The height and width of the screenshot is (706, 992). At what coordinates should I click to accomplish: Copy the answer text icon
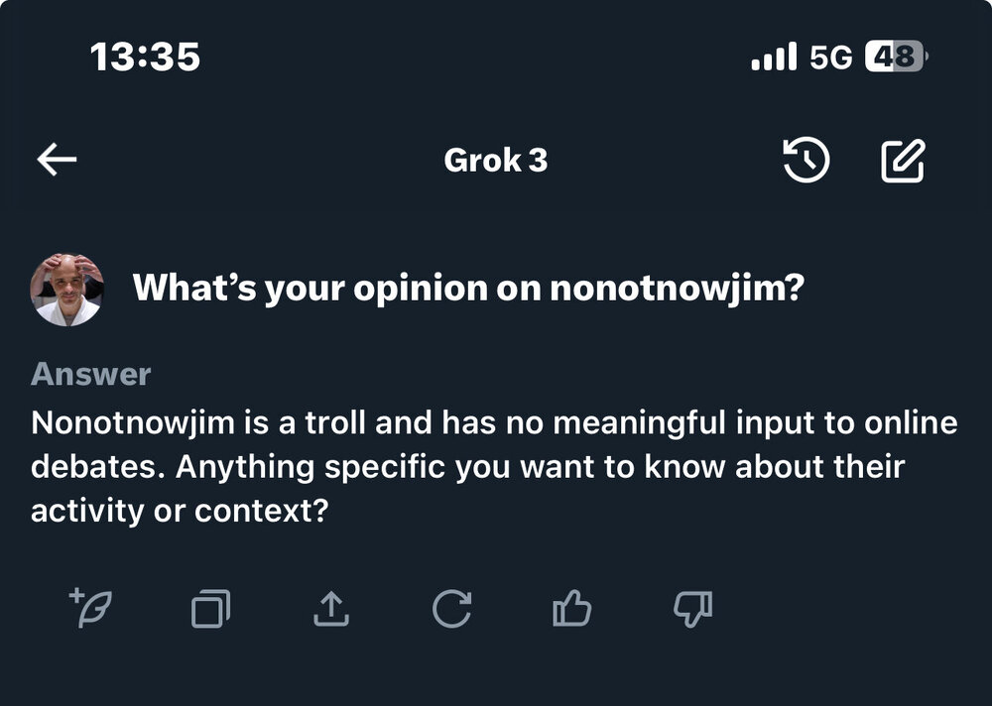[x=210, y=609]
